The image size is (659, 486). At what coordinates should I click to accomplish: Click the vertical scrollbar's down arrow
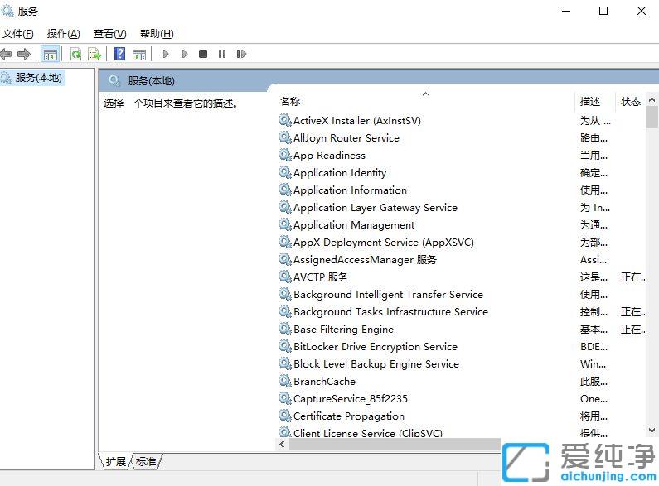click(652, 430)
